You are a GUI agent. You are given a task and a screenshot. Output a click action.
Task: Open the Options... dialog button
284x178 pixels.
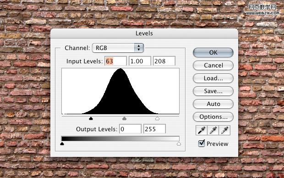[x=213, y=117]
